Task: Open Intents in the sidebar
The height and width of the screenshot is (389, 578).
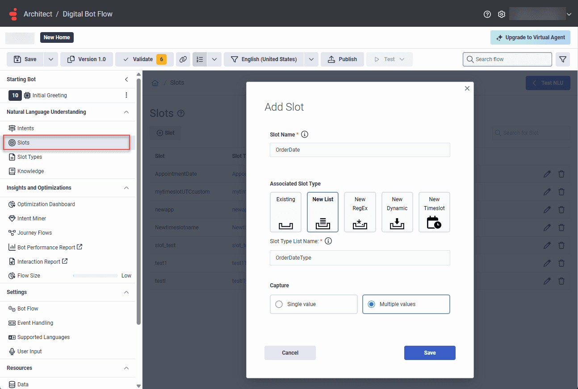Action: click(x=25, y=128)
